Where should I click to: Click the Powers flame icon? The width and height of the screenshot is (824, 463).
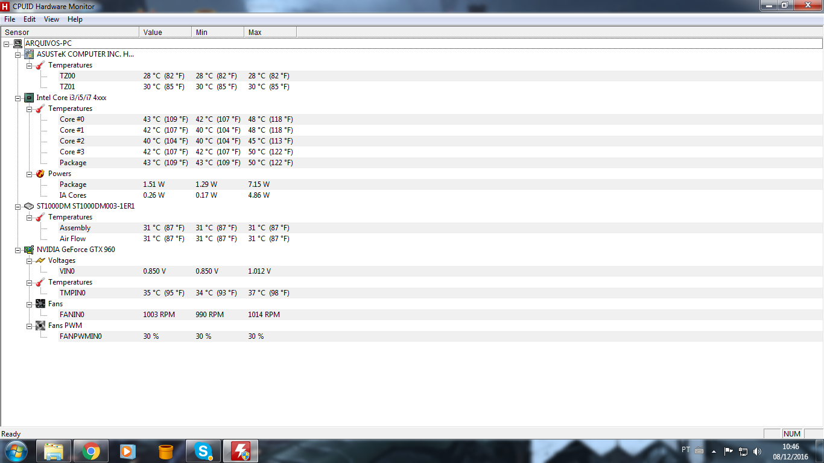[x=40, y=174]
